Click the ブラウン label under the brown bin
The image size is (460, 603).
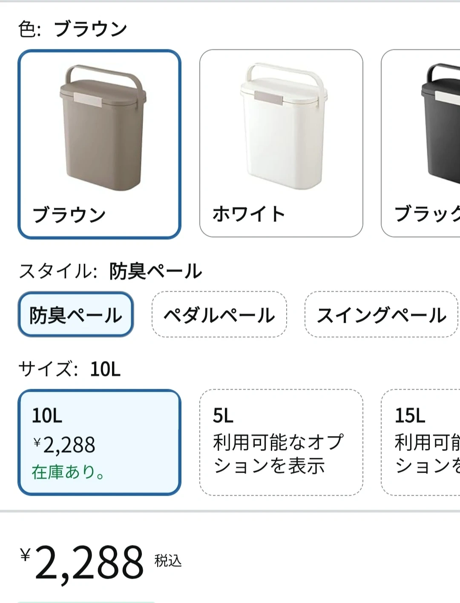[69, 215]
